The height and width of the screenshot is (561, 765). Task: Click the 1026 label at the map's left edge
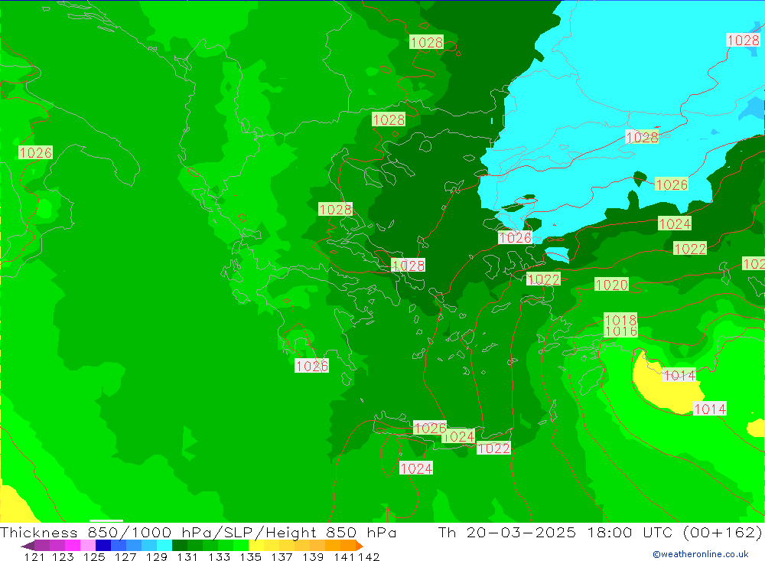pos(36,153)
